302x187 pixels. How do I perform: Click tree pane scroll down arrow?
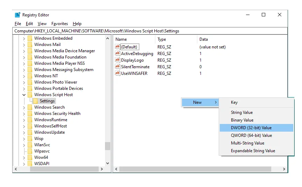[108, 163]
